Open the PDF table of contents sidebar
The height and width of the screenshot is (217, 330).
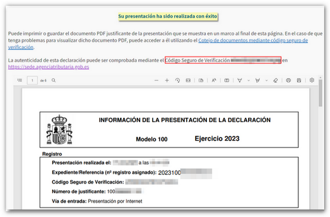20,81
